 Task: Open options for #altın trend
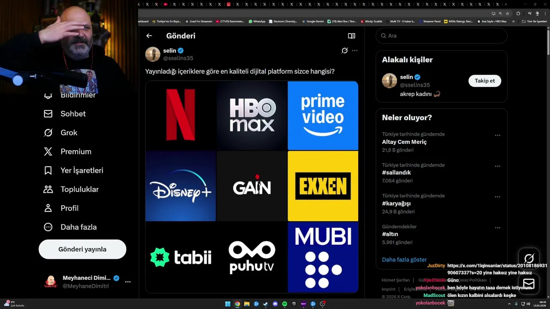tap(498, 228)
